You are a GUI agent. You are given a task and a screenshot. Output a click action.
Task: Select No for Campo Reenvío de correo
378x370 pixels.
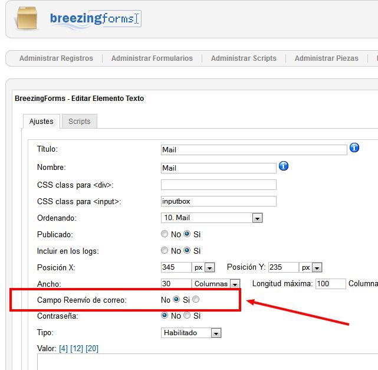176,299
